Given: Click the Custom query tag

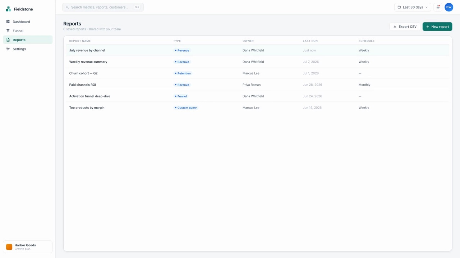Looking at the screenshot, I should (186, 107).
